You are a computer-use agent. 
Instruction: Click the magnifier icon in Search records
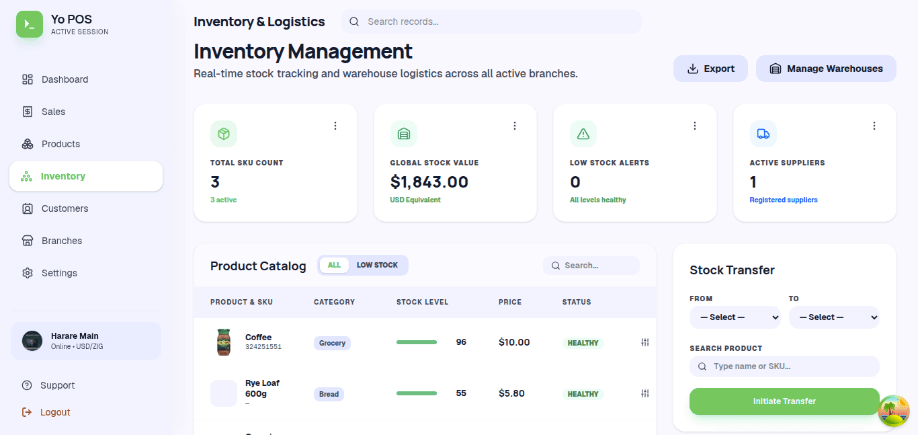(354, 22)
